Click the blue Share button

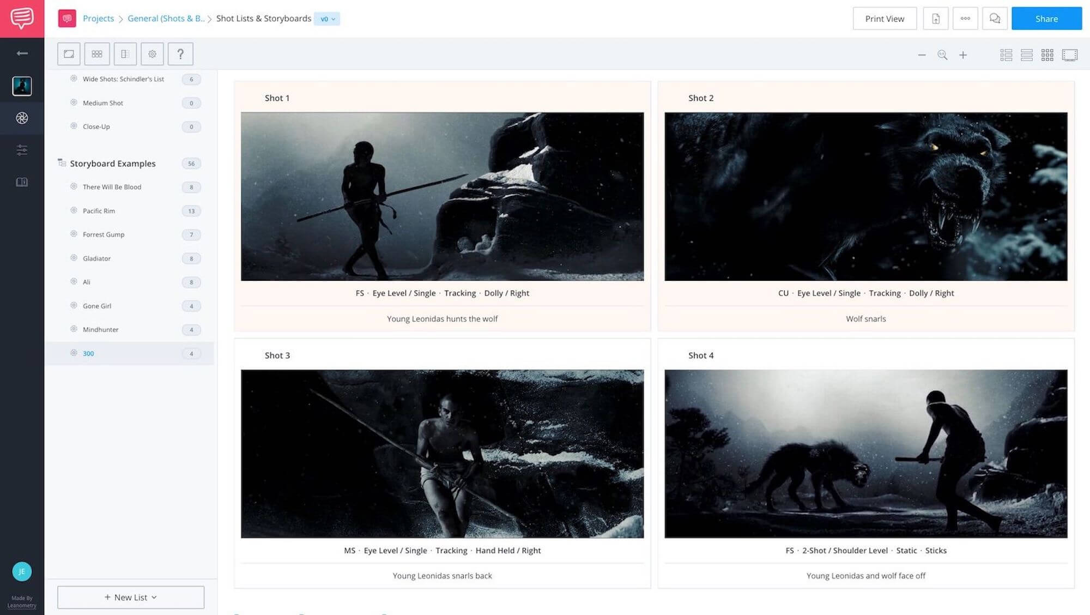[1046, 19]
